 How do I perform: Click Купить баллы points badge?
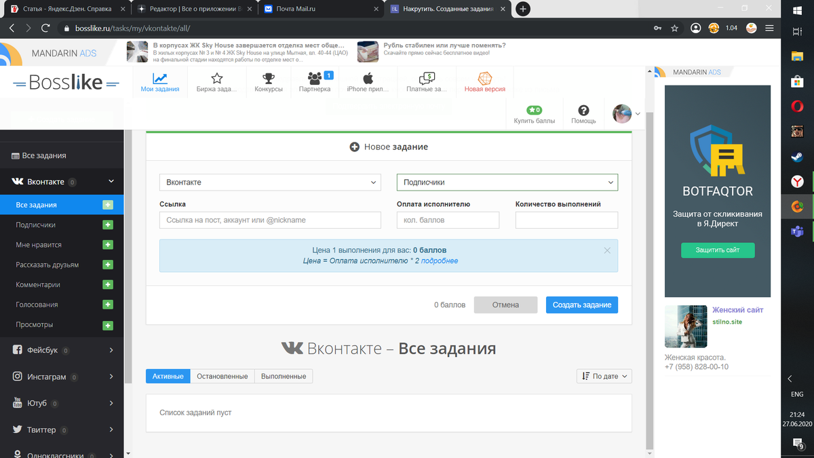coord(535,110)
